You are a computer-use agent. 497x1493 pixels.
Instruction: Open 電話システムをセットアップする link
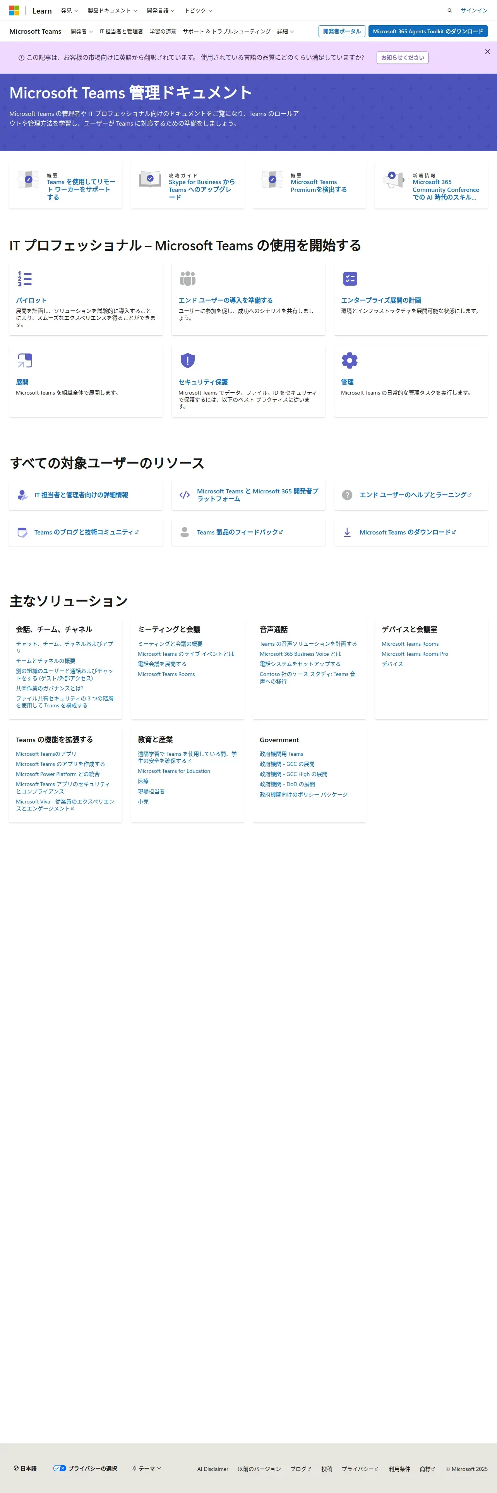click(x=300, y=664)
